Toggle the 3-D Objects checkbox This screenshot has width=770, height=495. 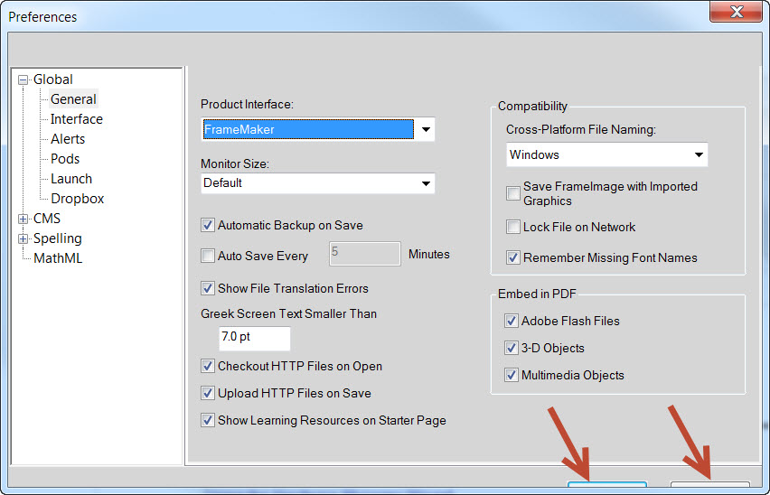point(512,349)
